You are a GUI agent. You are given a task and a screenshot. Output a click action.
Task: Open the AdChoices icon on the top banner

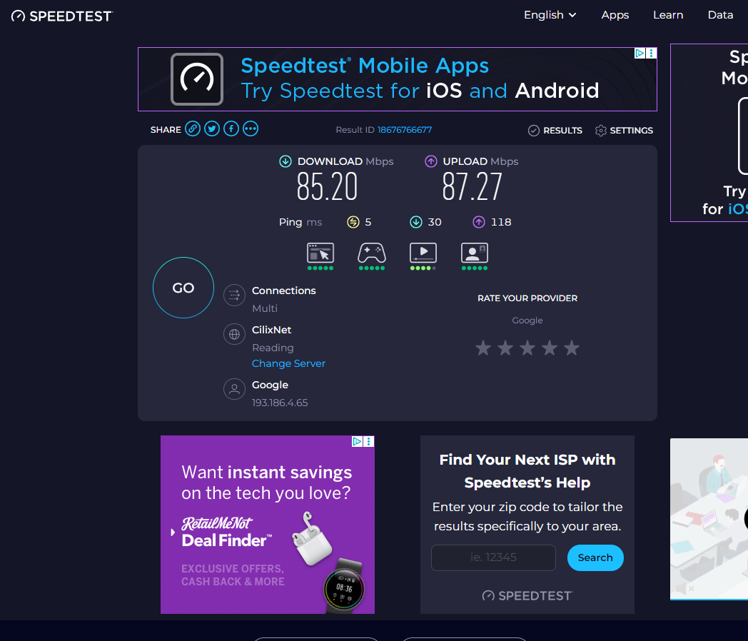pos(640,54)
